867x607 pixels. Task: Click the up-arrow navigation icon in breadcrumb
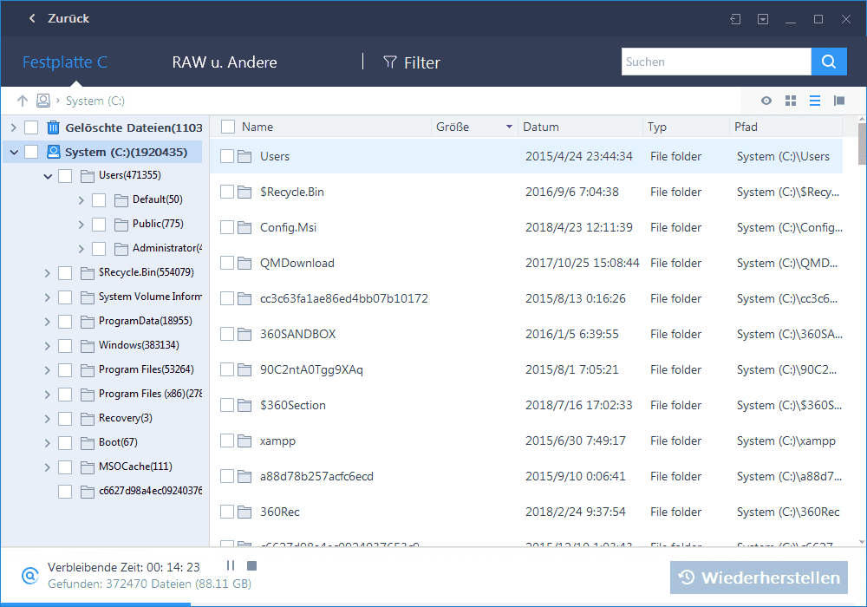tap(23, 101)
